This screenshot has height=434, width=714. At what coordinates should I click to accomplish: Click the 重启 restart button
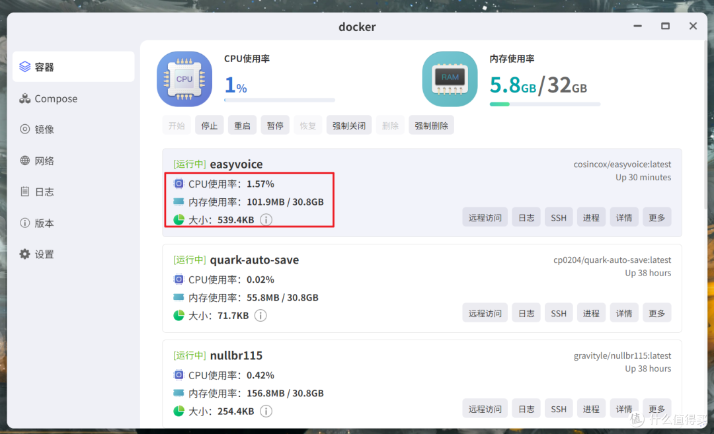pos(242,126)
